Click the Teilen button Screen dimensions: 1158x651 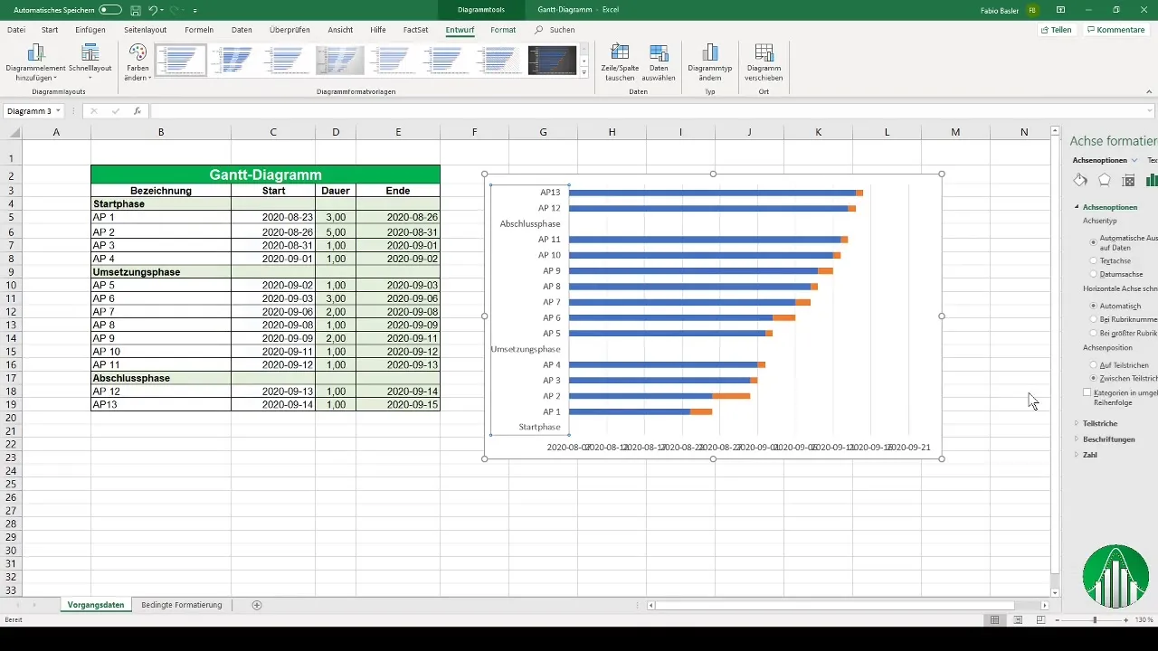(1057, 30)
